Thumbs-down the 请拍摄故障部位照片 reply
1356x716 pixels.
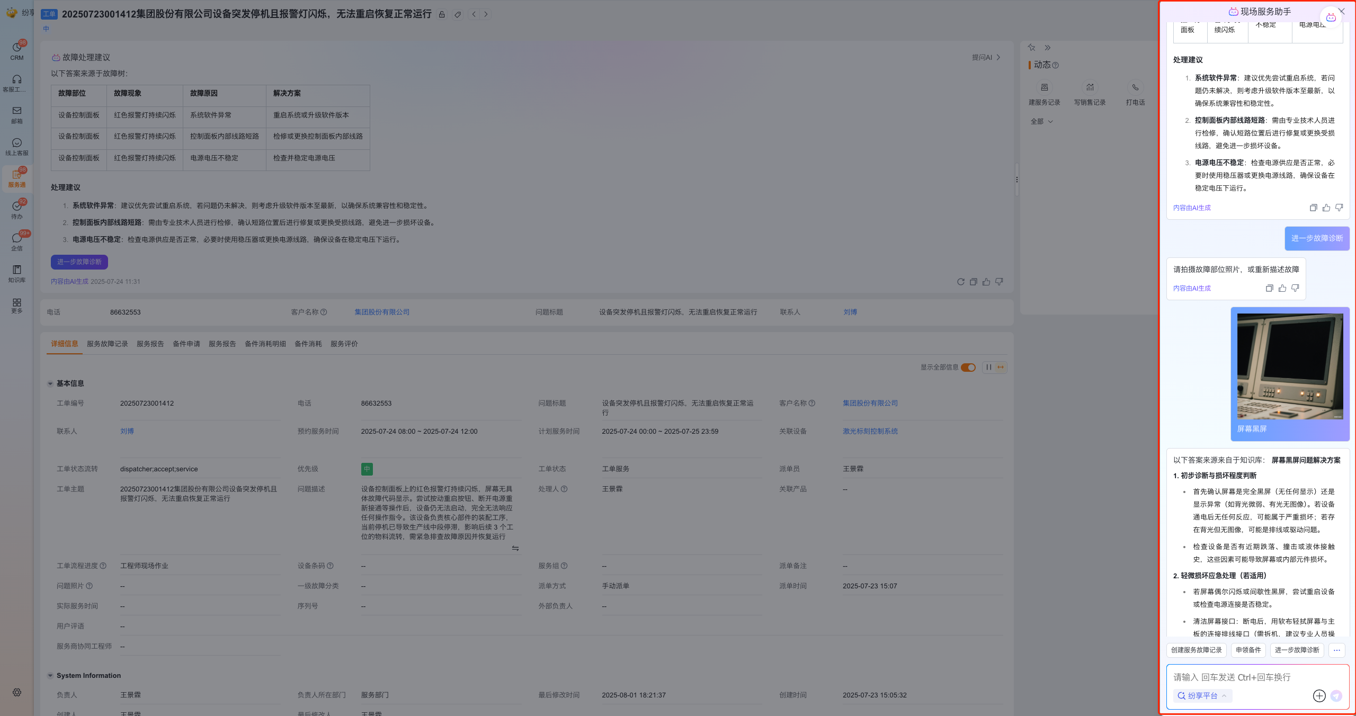point(1295,288)
